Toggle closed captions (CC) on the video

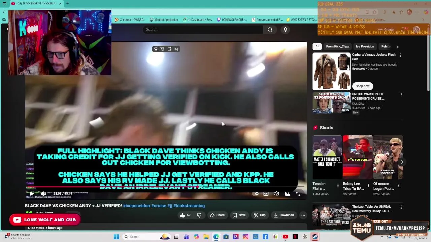click(x=266, y=194)
